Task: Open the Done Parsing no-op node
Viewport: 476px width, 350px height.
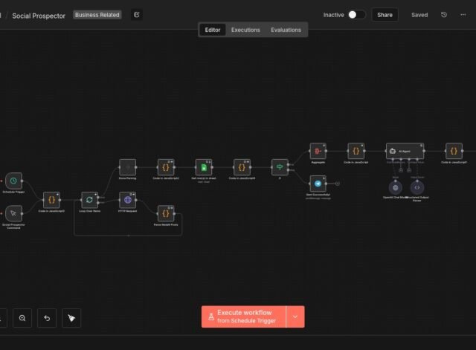Action: pos(128,167)
